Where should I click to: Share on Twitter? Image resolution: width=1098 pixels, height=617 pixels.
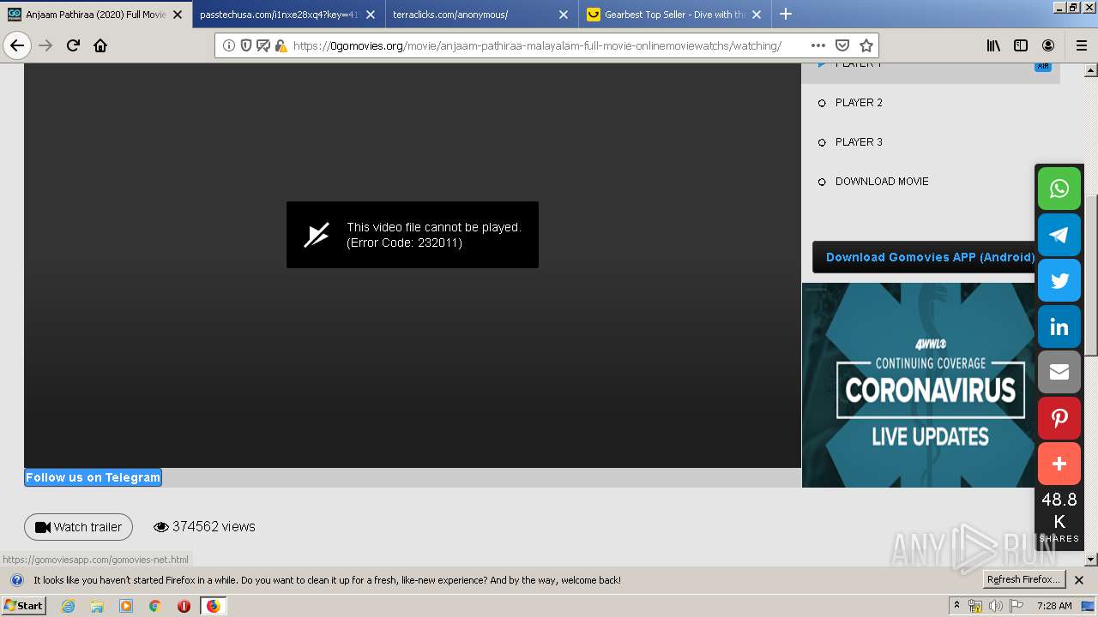tap(1059, 280)
